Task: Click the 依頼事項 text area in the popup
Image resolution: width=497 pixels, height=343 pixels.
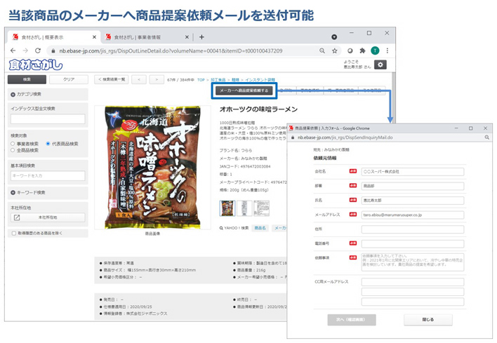Action: point(413,262)
